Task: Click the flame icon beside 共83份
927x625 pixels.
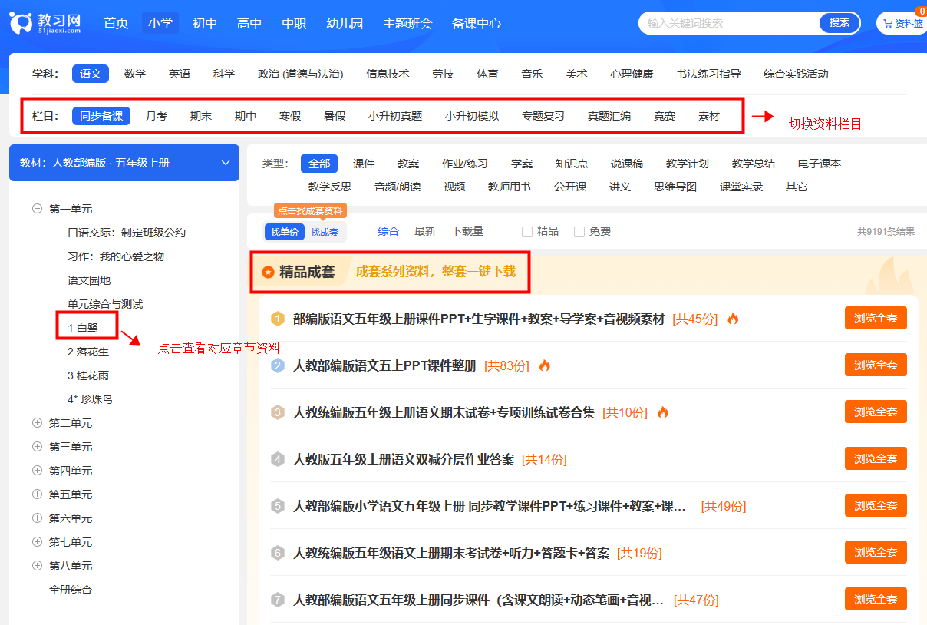Action: (x=545, y=365)
